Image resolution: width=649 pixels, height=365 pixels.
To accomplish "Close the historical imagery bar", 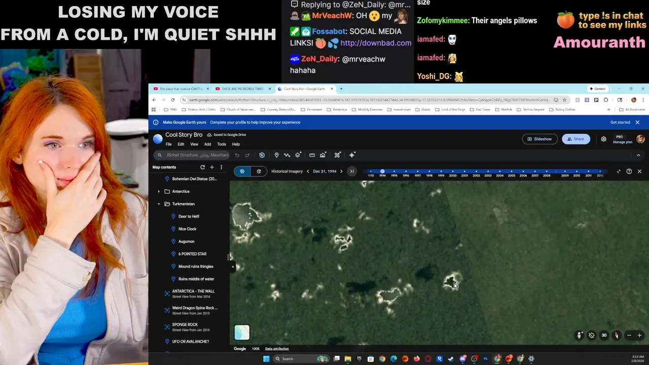I will pos(639,171).
